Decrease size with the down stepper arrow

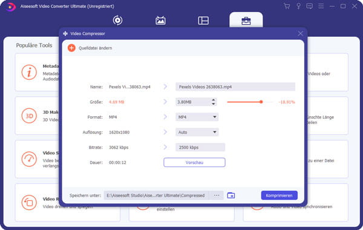pos(214,104)
